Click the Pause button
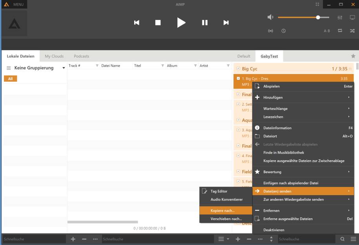359x245 pixels. click(204, 22)
